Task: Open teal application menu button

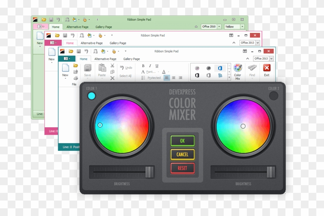Action: pos(67,59)
